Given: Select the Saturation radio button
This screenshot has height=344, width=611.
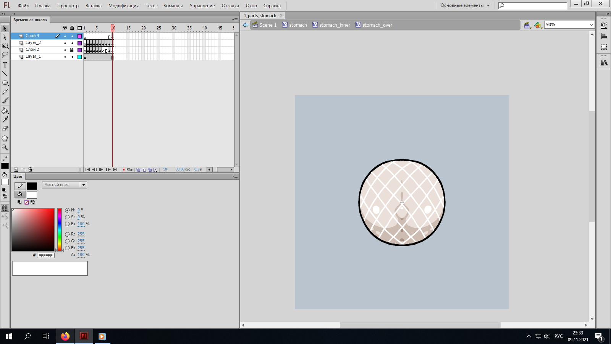Looking at the screenshot, I should tap(67, 217).
